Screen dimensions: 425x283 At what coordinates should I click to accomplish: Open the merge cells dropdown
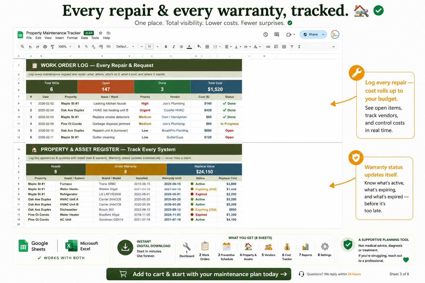tap(217, 47)
